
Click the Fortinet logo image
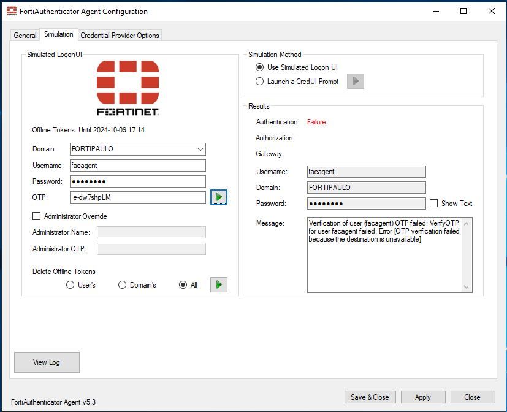pyautogui.click(x=128, y=88)
